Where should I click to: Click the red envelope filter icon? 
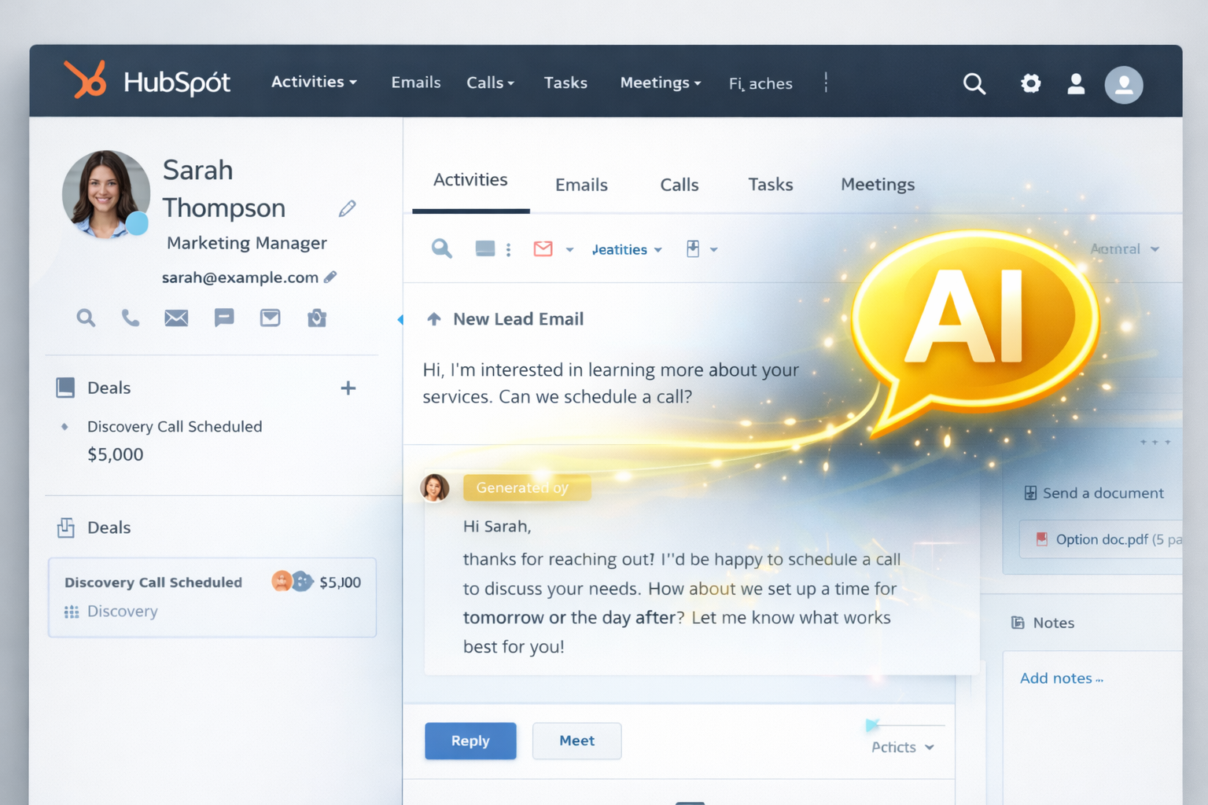(x=543, y=249)
